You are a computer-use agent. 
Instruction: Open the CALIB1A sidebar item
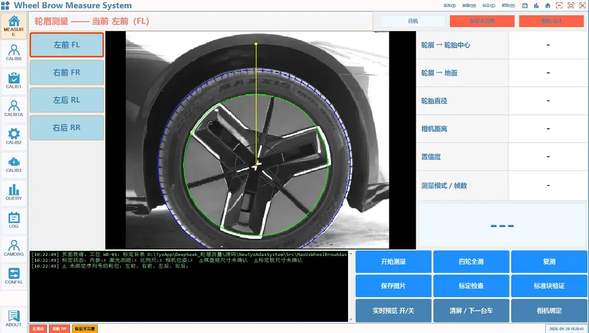pyautogui.click(x=14, y=108)
